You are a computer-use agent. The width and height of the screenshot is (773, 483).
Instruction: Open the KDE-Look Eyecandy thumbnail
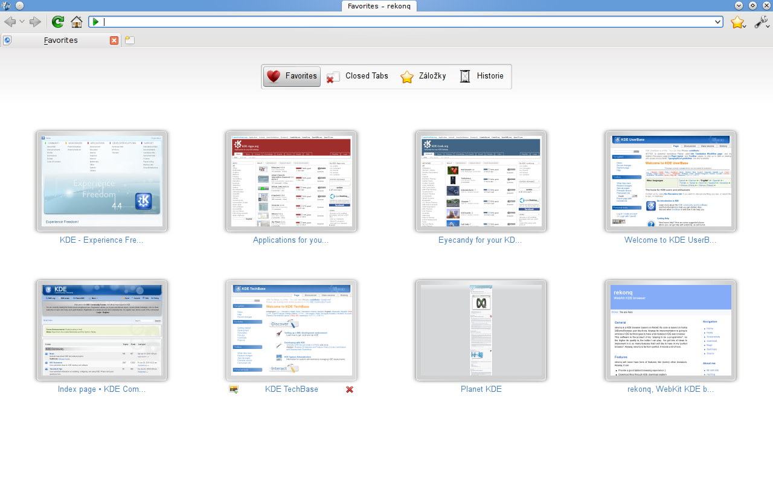[x=481, y=181]
